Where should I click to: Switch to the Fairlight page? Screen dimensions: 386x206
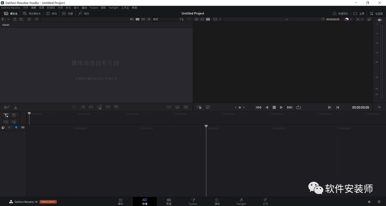coord(241,202)
